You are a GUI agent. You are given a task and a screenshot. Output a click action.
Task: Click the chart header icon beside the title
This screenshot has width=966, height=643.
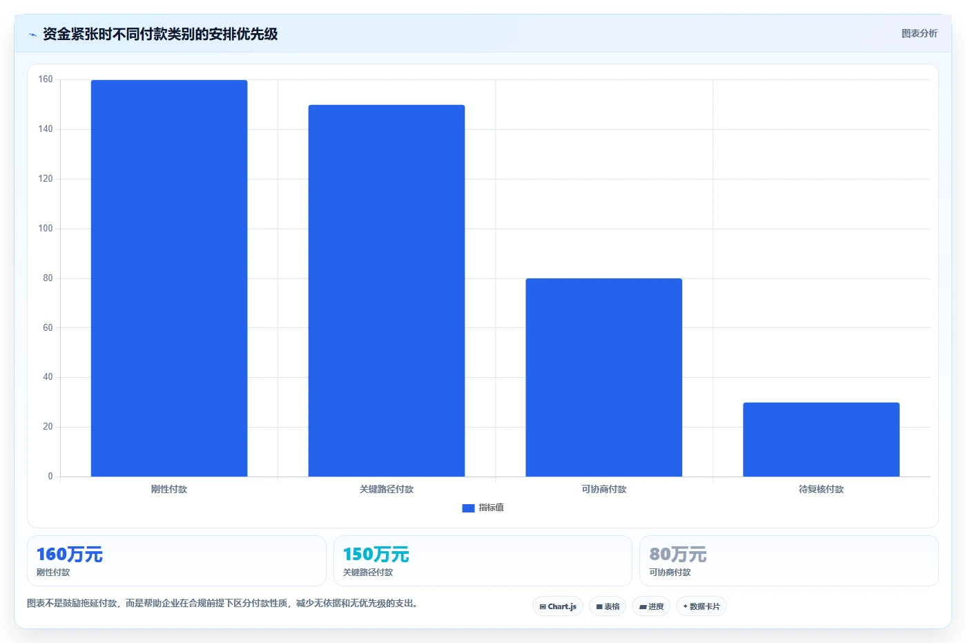click(32, 35)
